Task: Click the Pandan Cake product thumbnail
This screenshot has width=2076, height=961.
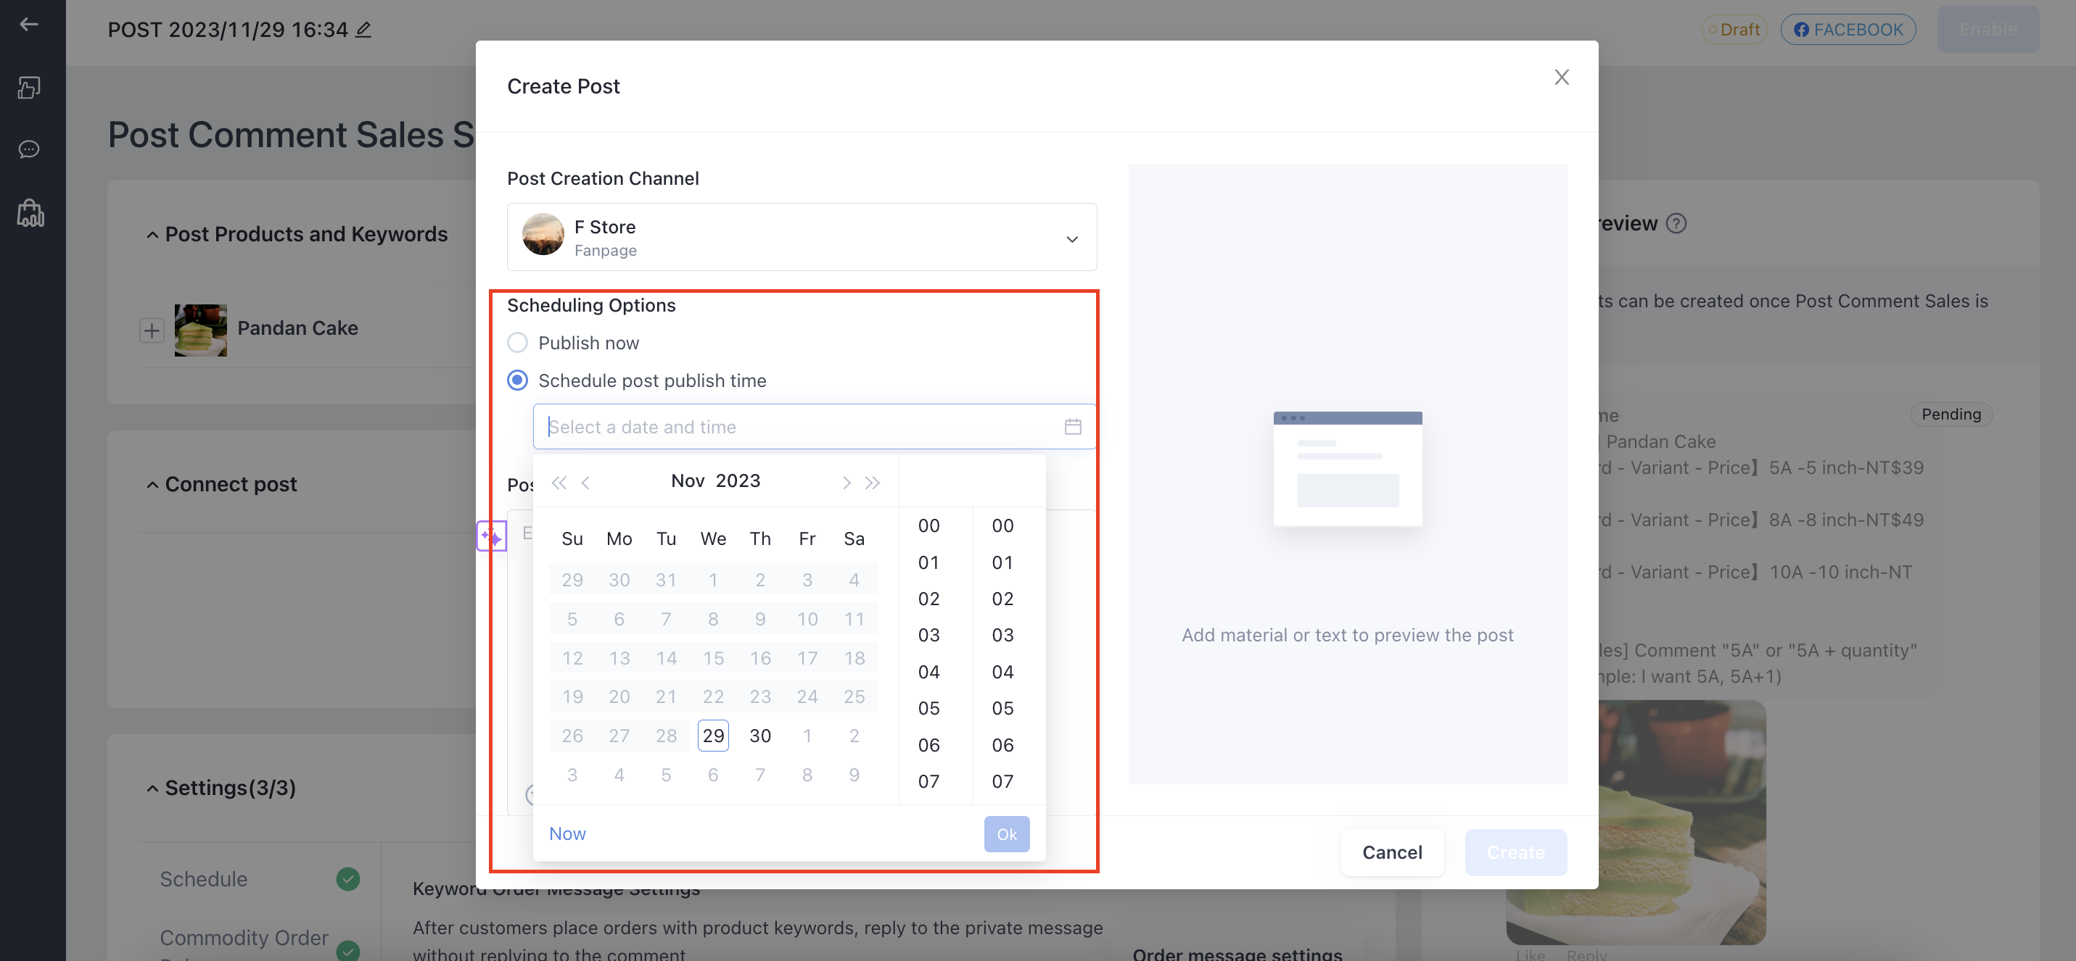Action: click(x=201, y=330)
